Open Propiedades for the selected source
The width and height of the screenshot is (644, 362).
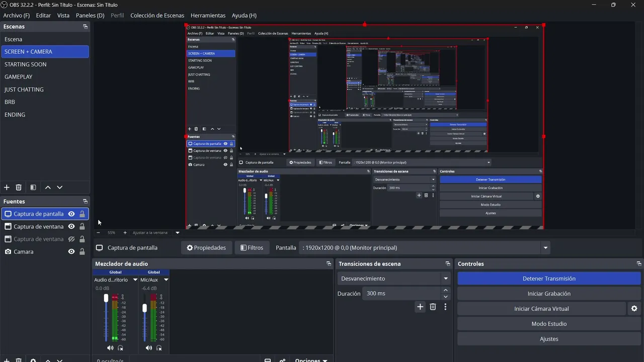point(206,248)
